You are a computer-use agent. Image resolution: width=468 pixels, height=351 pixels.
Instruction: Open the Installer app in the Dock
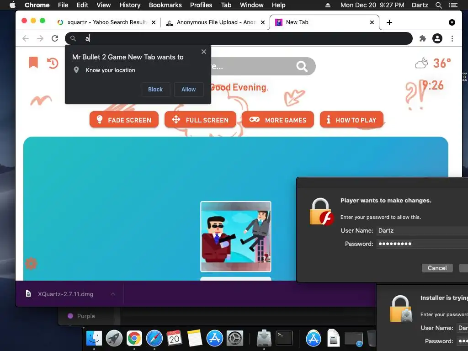tap(264, 338)
